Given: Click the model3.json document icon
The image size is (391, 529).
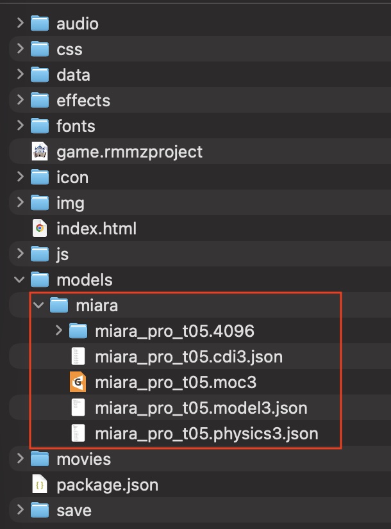Looking at the screenshot, I should pos(78,408).
